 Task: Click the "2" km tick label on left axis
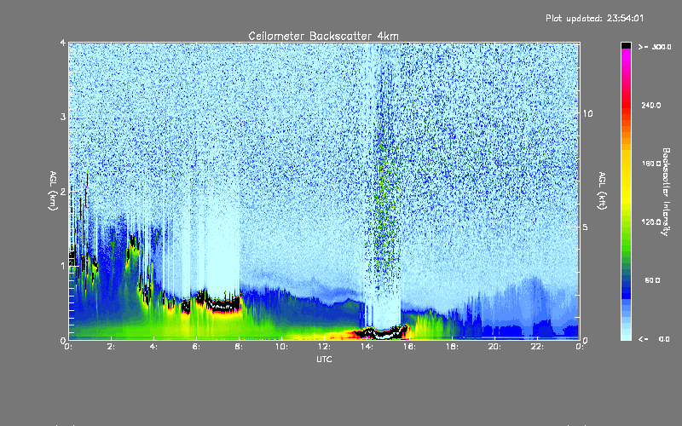tap(63, 192)
